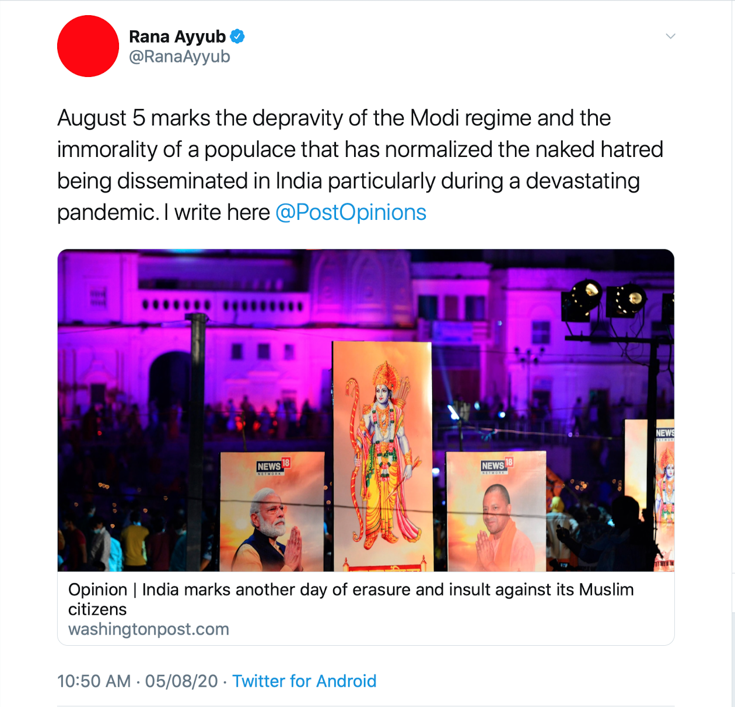Click the washingtonpost.com domain text

coord(148,629)
